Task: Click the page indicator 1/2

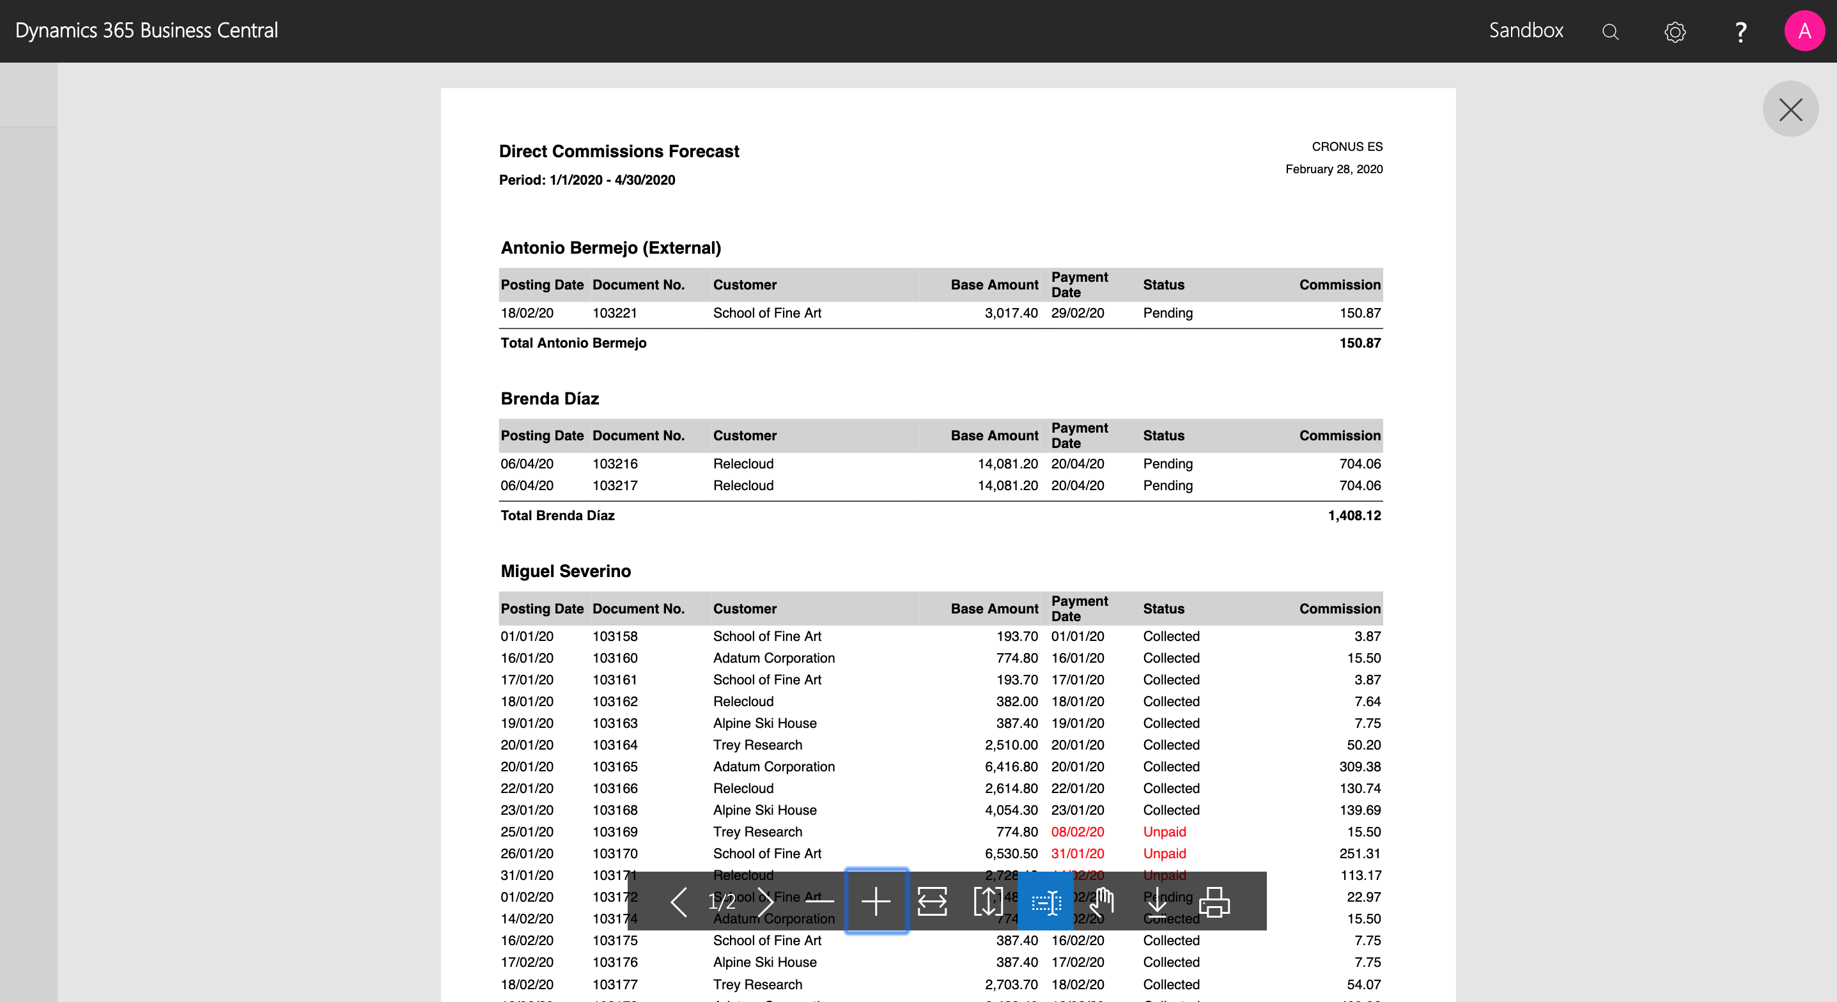Action: click(x=722, y=902)
